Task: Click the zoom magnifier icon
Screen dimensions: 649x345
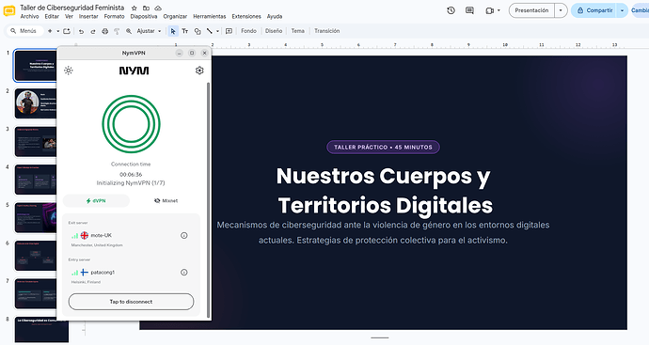Action: pos(129,31)
